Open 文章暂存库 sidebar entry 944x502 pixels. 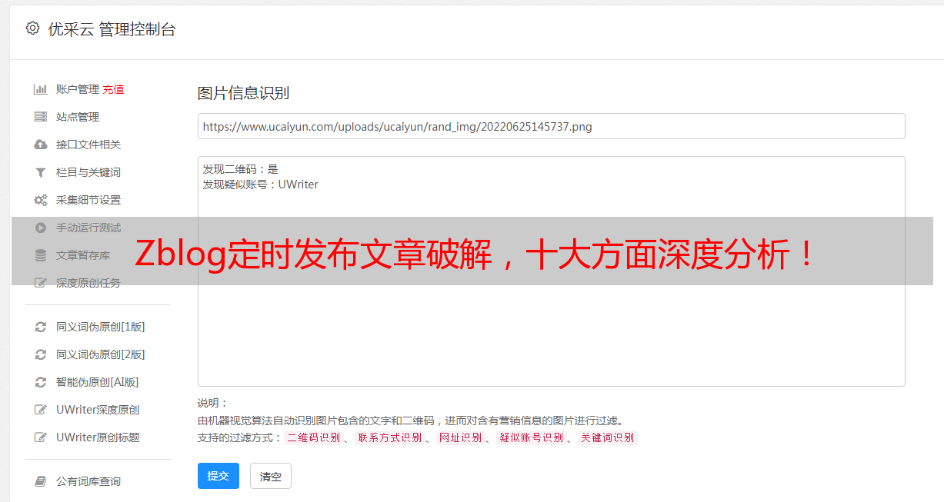coord(83,255)
